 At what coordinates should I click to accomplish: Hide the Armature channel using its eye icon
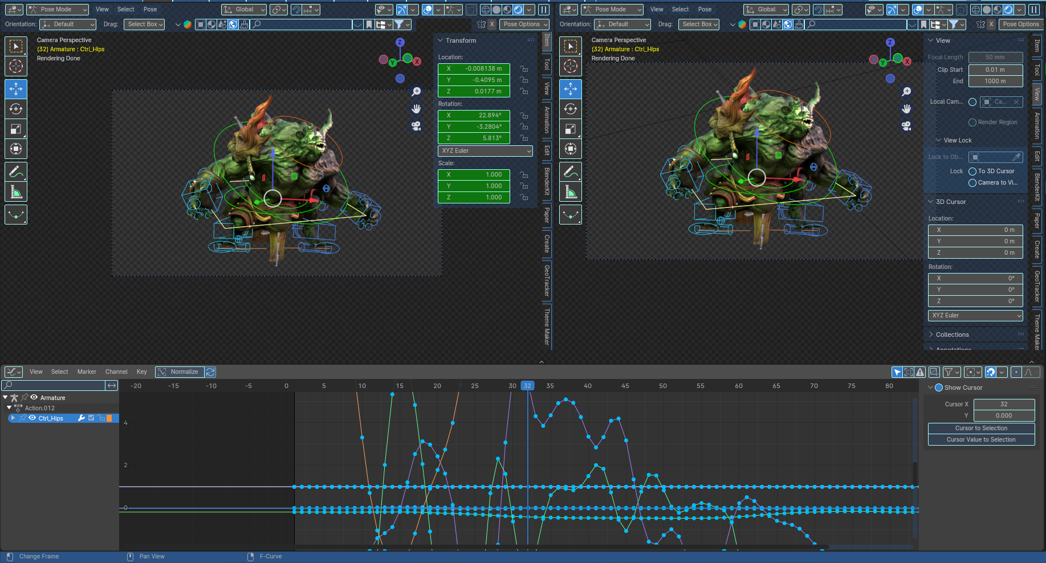click(x=34, y=398)
